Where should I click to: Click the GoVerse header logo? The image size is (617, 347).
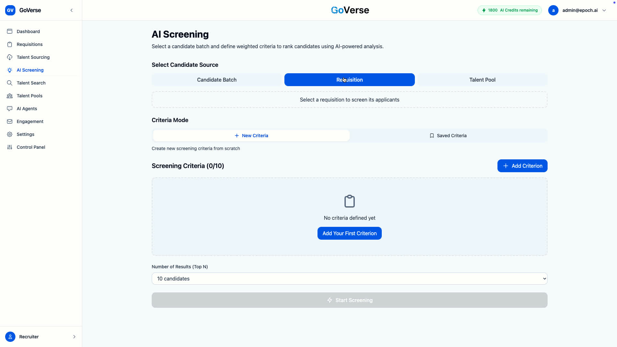click(x=350, y=10)
